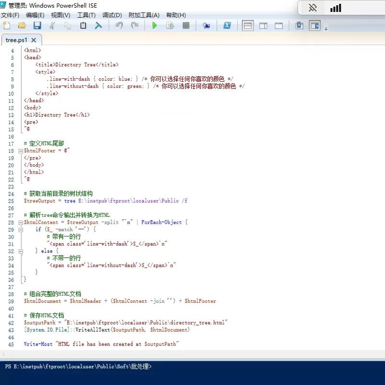
Task: Open the 调试(D) menu
Action: 112,15
